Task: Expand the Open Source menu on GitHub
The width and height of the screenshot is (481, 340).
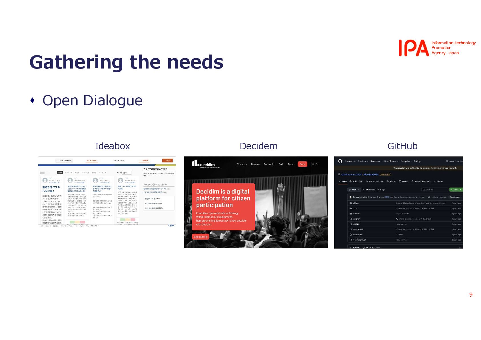Action: click(x=391, y=161)
